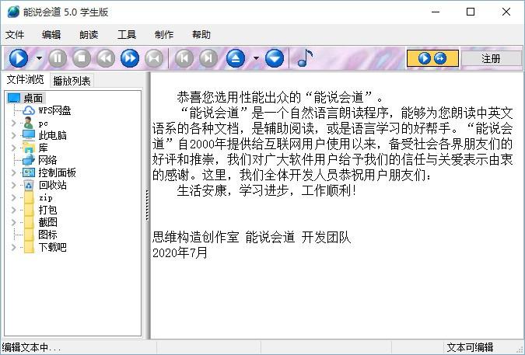Click the repeat-segment button after fast-forward
The height and width of the screenshot is (355, 525).
[x=154, y=58]
